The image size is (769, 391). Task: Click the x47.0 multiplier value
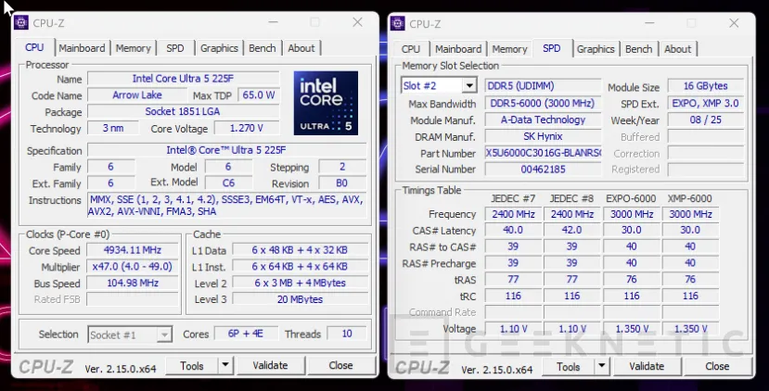(x=133, y=267)
